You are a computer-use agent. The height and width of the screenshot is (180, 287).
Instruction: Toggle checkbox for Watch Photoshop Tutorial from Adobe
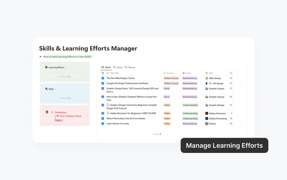103,118
